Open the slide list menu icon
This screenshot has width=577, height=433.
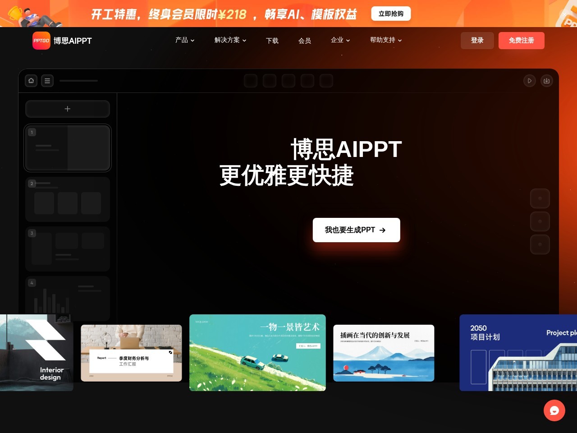pos(47,81)
